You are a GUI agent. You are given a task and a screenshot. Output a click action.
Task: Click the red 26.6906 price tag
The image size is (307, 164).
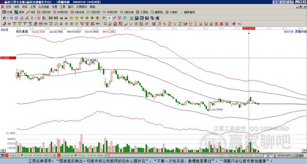pyautogui.click(x=8, y=58)
